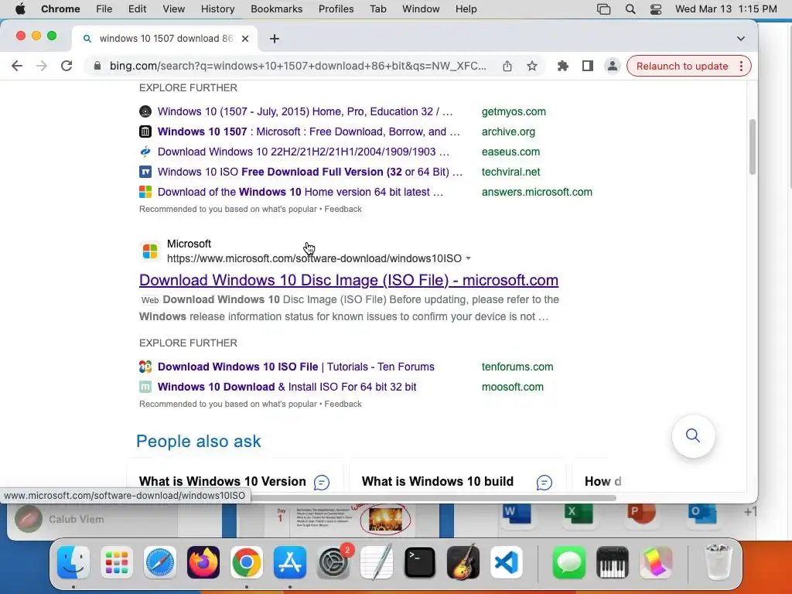The width and height of the screenshot is (792, 594).
Task: Open Download Windows 10 Disc Image result
Action: point(349,280)
